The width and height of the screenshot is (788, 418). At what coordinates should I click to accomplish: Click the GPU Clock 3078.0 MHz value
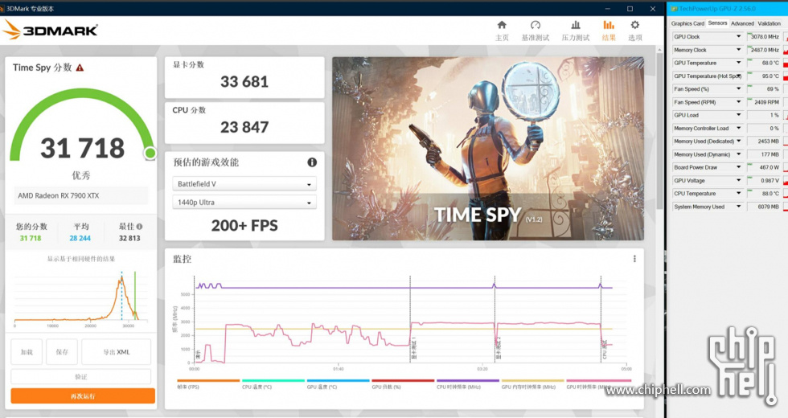pyautogui.click(x=764, y=37)
